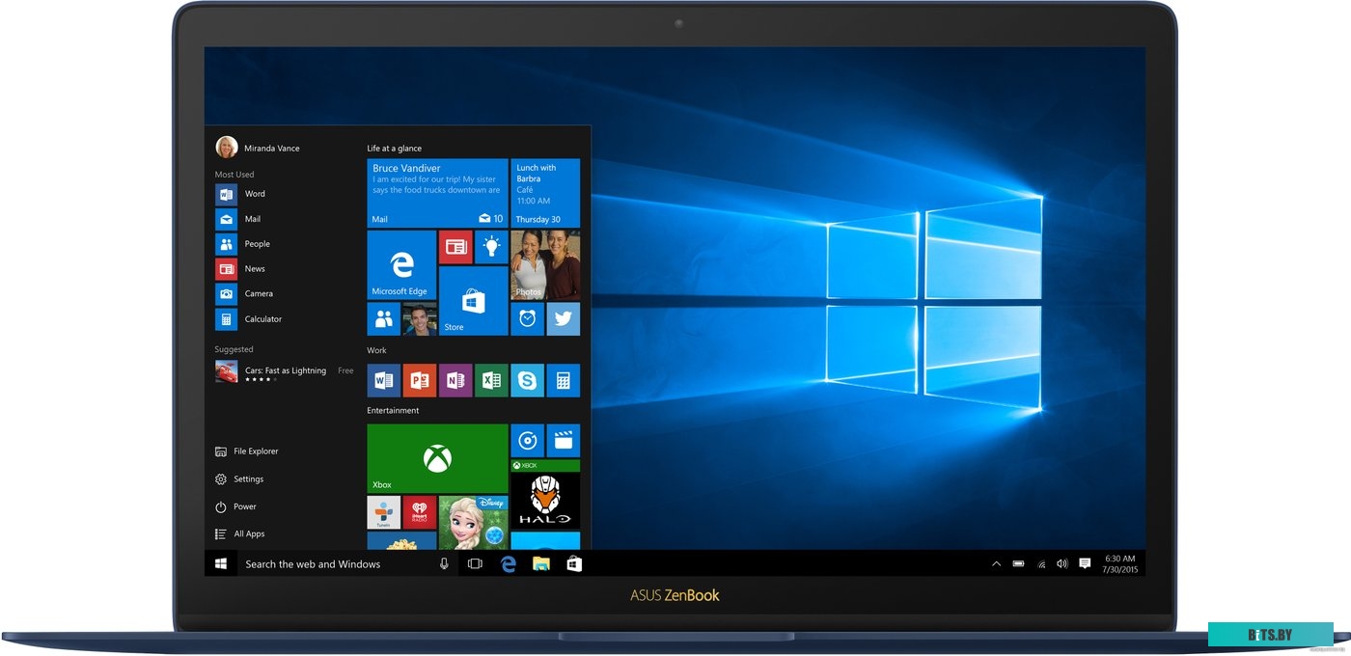Viewport: 1351px width, 656px height.
Task: Launch Excel tile in Work group
Action: pyautogui.click(x=491, y=380)
